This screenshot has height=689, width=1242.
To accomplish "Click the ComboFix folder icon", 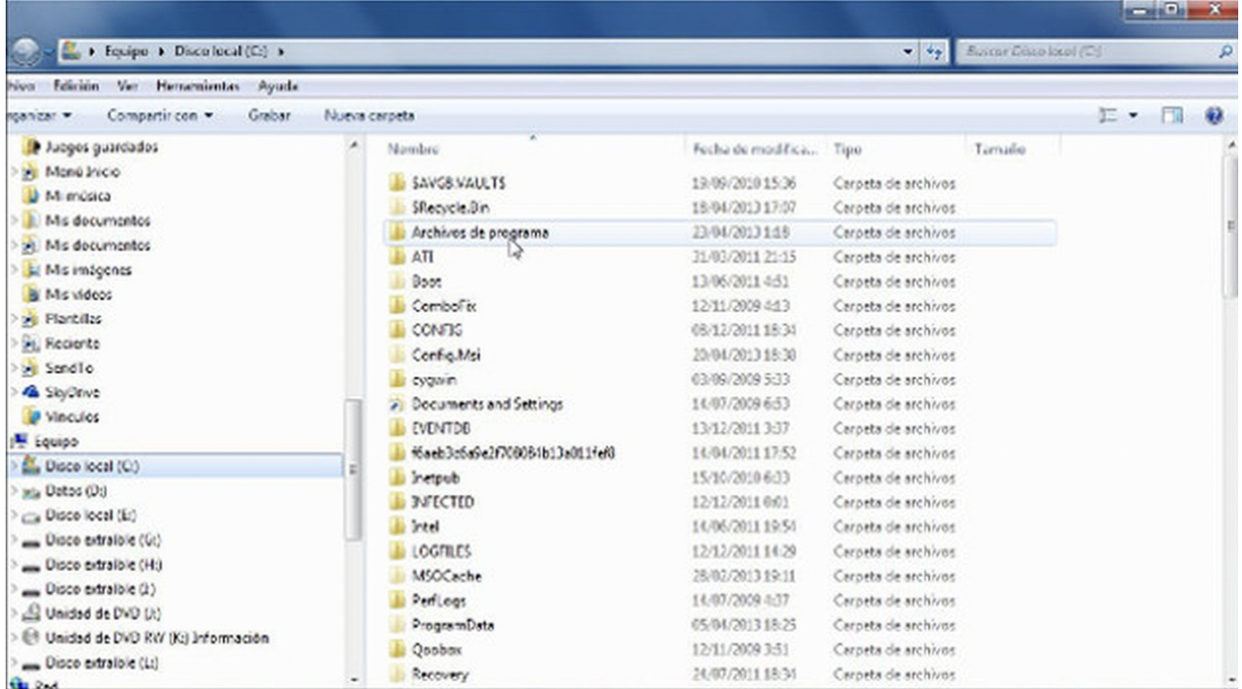I will (396, 306).
